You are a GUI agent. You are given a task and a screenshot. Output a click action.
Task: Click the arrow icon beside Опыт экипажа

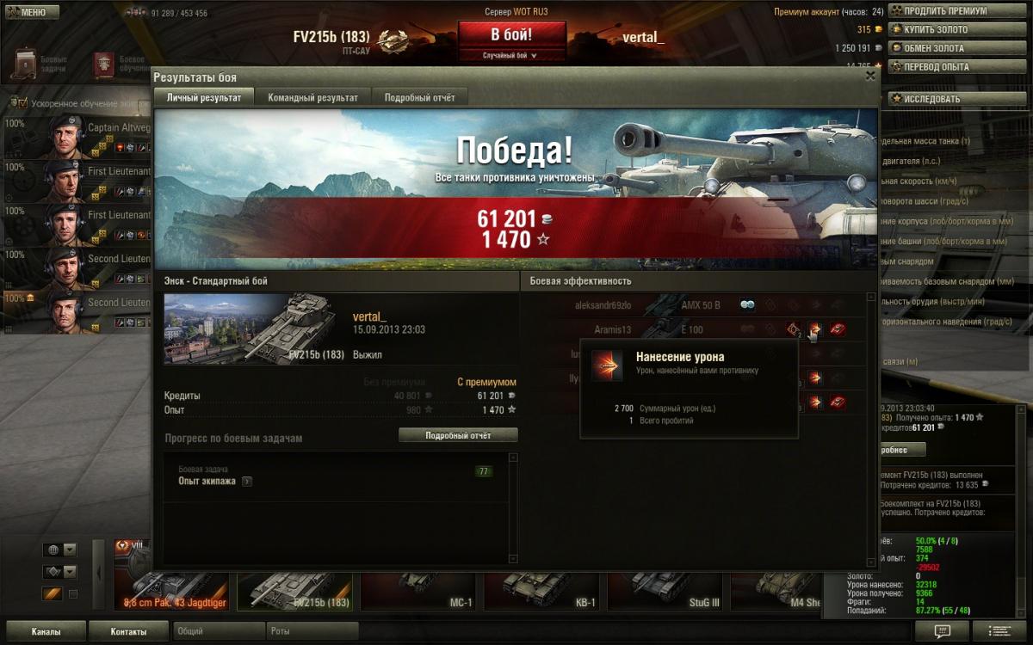[246, 482]
